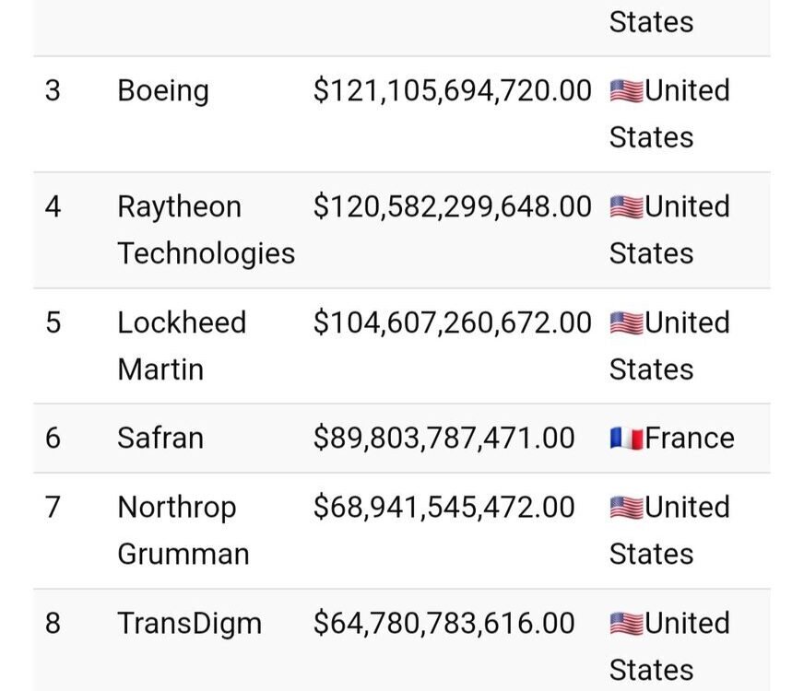This screenshot has height=691, width=804.
Task: Click the US flag beside Boeing
Action: (626, 92)
